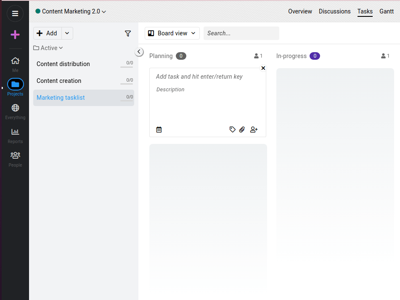The height and width of the screenshot is (300, 400).
Task: Add a label using tag icon
Action: pyautogui.click(x=232, y=130)
